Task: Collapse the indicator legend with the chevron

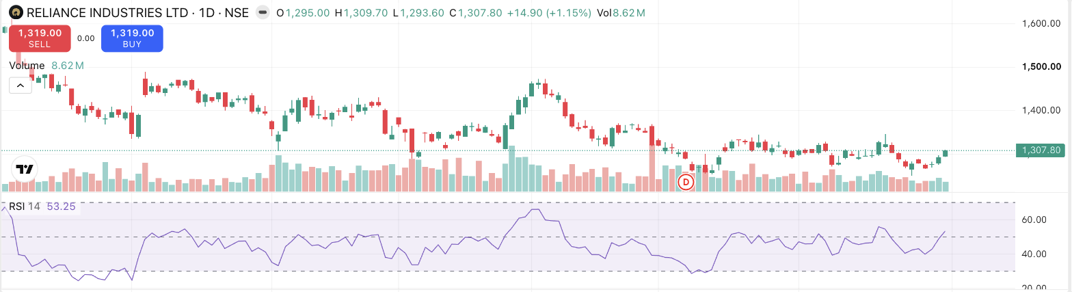Action: 20,85
